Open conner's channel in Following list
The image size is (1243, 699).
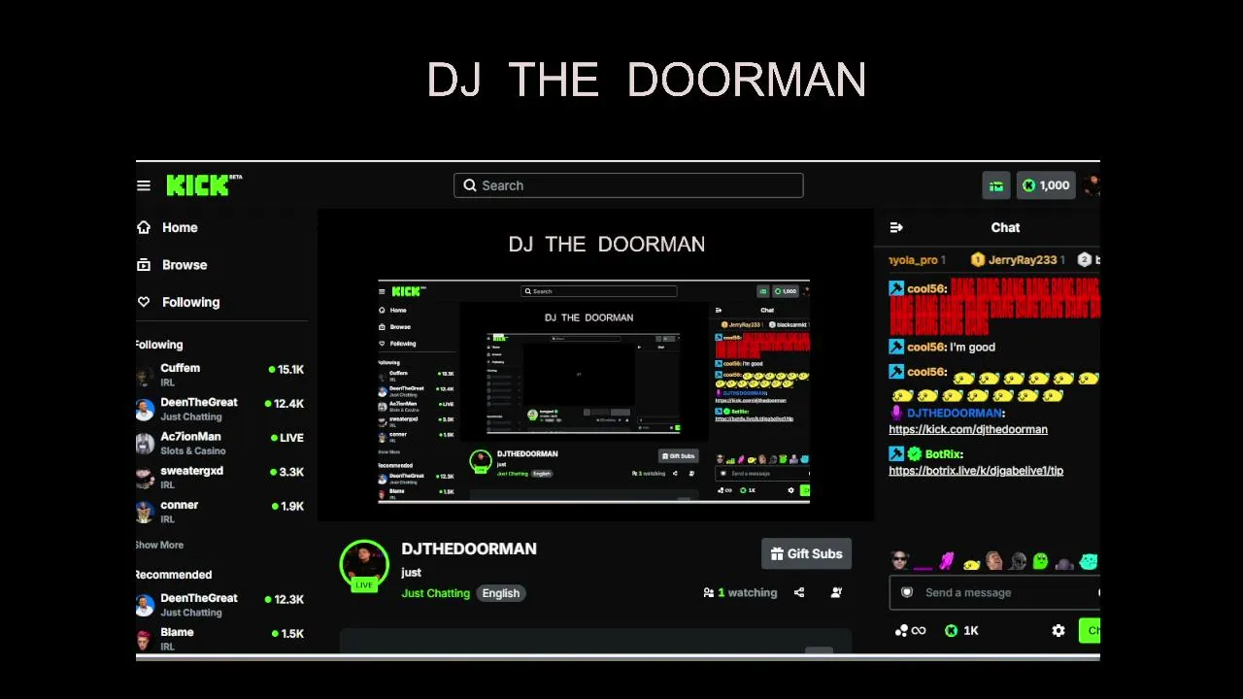click(219, 511)
